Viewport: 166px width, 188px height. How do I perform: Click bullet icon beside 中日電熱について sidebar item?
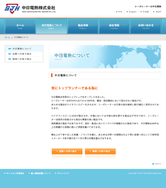[x=10, y=49]
